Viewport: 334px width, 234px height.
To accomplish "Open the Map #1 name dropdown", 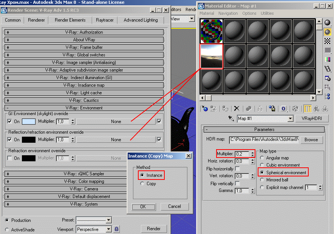I will (x=290, y=119).
